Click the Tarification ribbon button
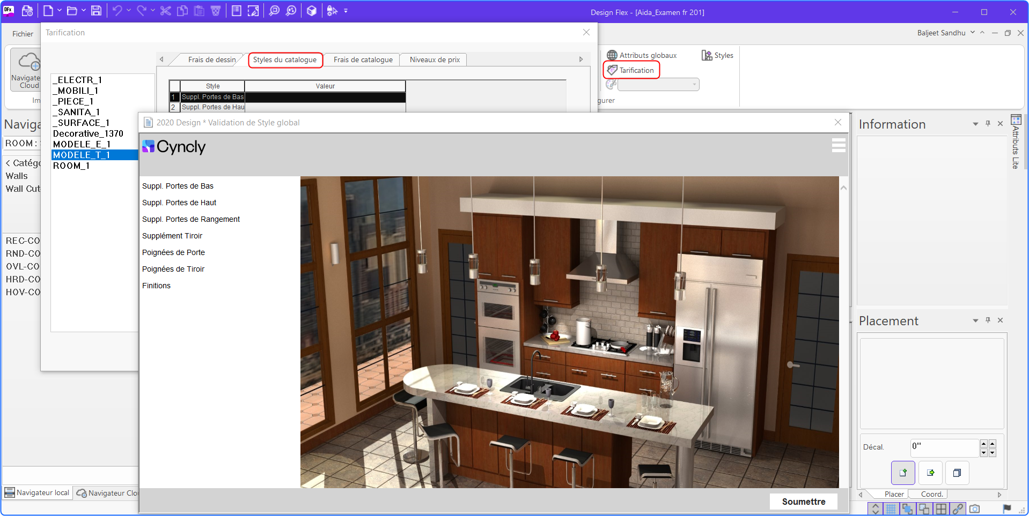 click(631, 70)
